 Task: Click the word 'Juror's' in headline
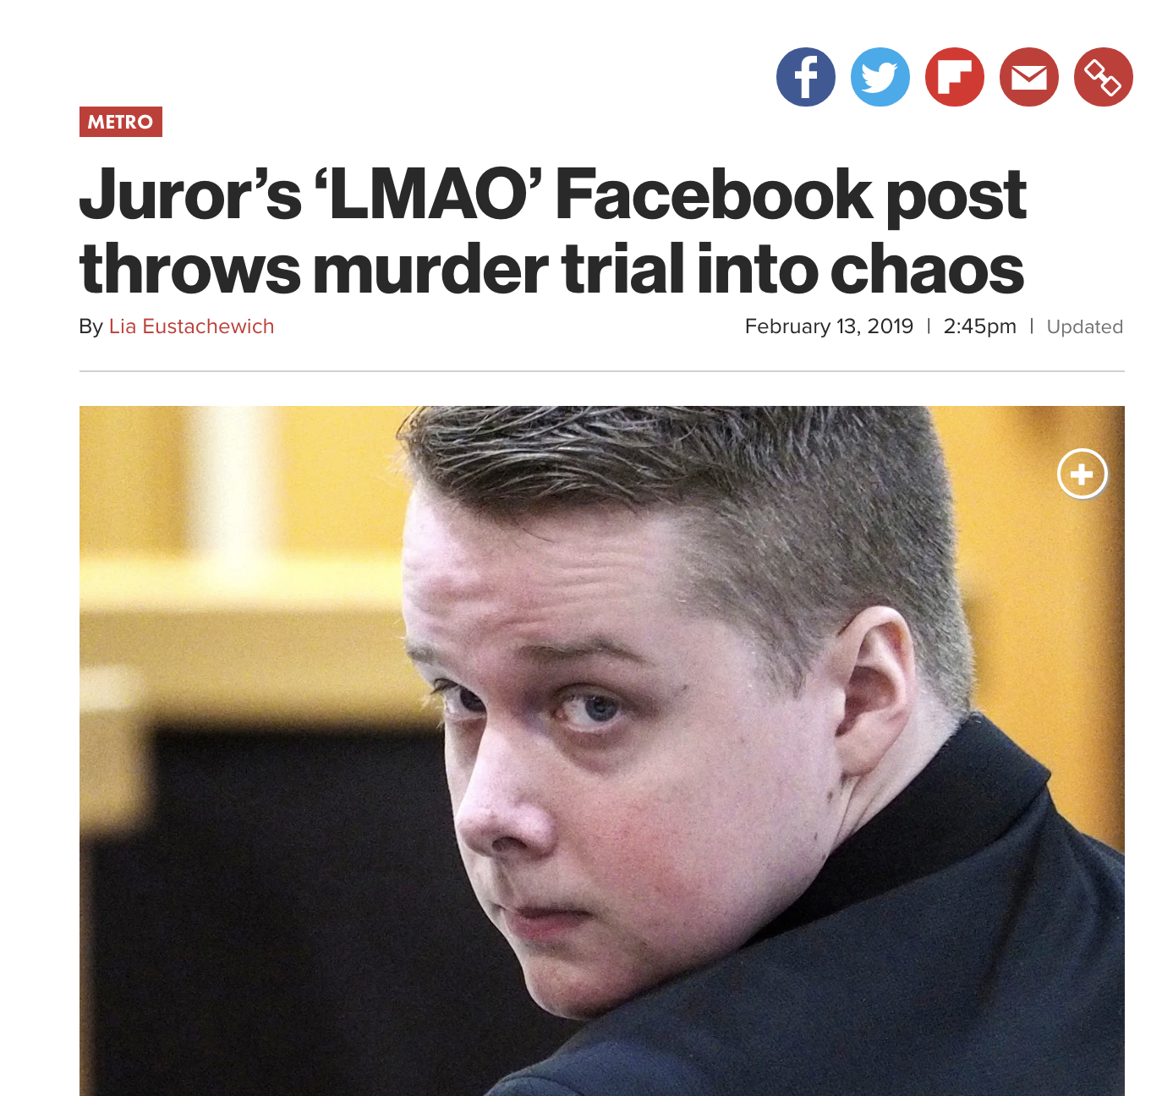point(190,194)
